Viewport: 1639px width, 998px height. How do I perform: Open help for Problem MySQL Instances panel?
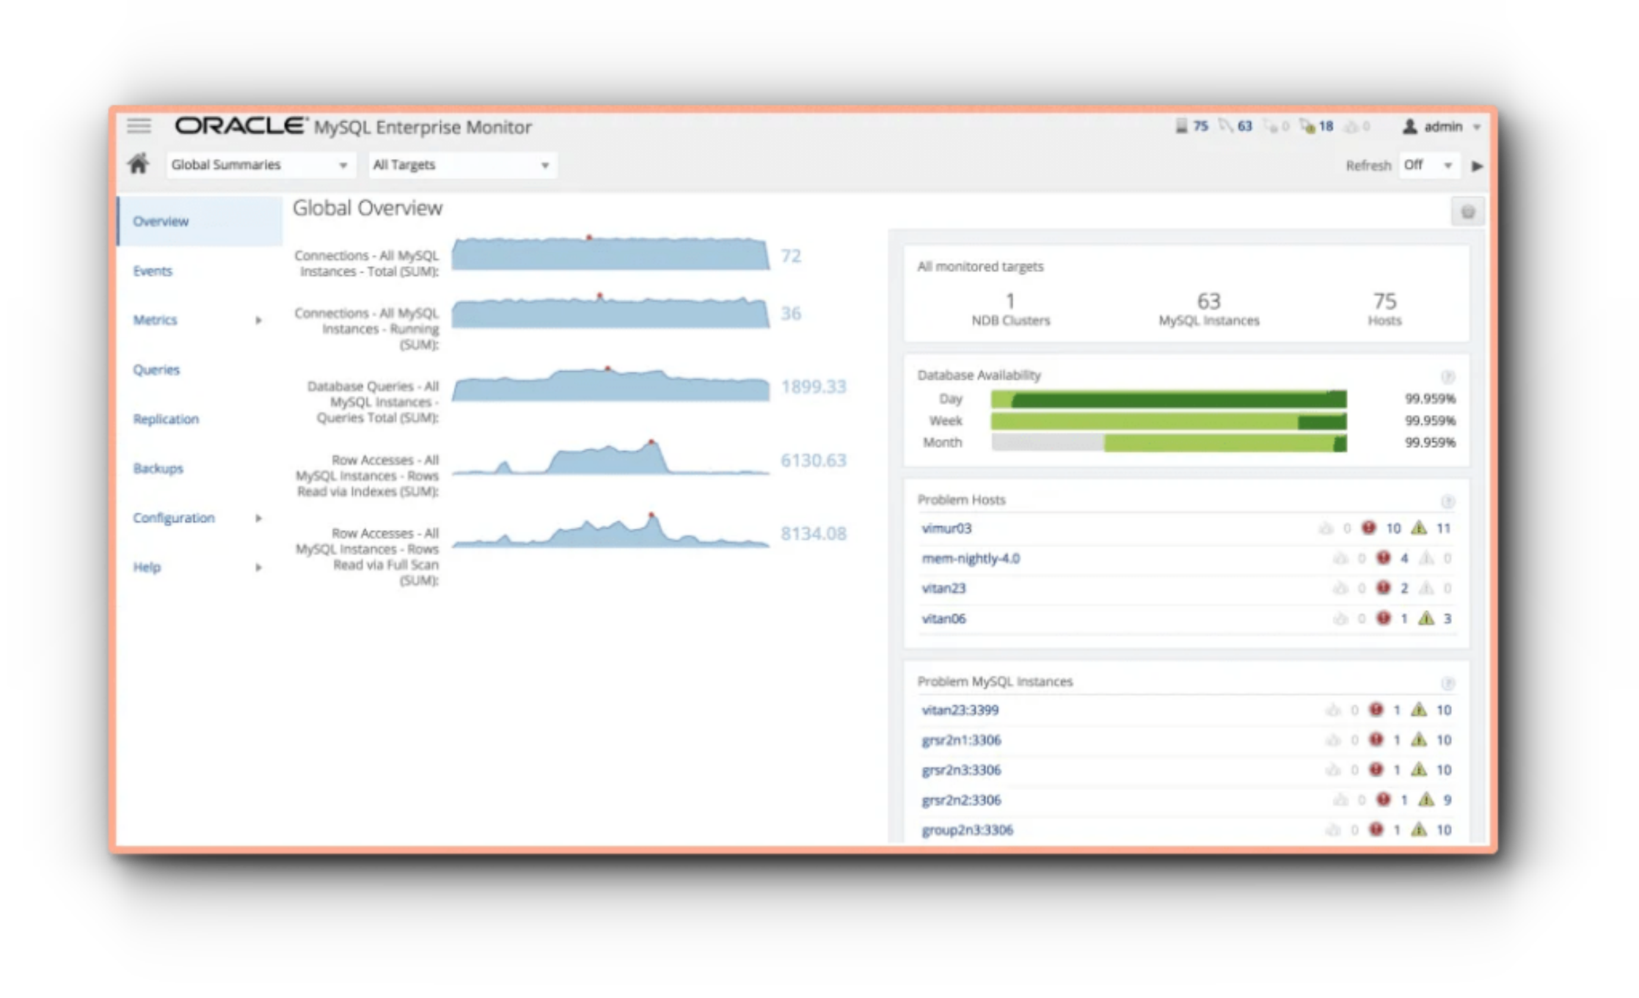[x=1448, y=683]
